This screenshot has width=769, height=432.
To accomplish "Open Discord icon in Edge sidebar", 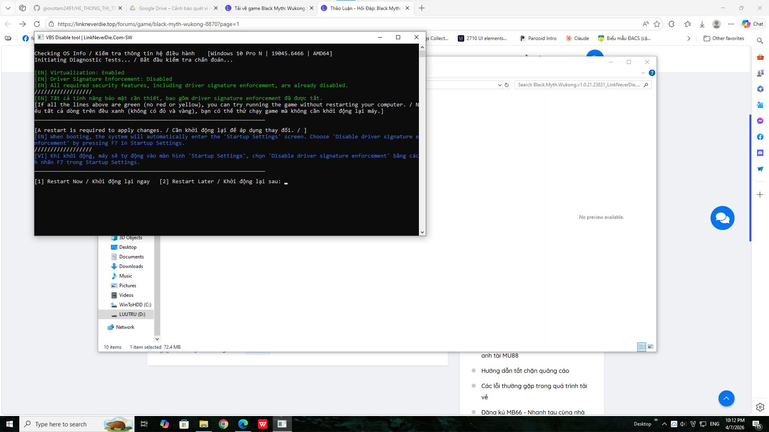I will pos(760,153).
